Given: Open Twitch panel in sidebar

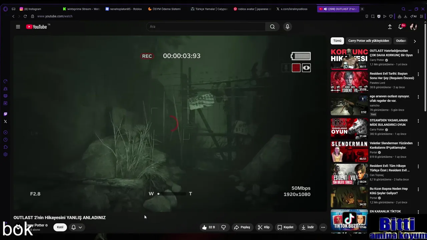Looking at the screenshot, I should (5, 114).
